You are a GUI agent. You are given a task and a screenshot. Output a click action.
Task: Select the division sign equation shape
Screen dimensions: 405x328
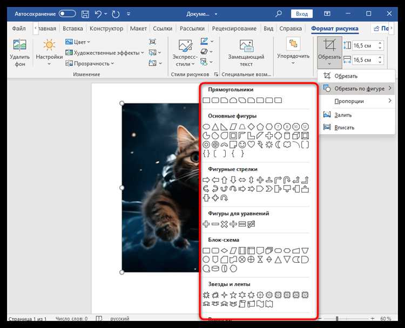click(x=233, y=224)
